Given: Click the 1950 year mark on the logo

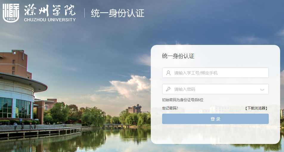Looking at the screenshot, I should (x=11, y=19).
